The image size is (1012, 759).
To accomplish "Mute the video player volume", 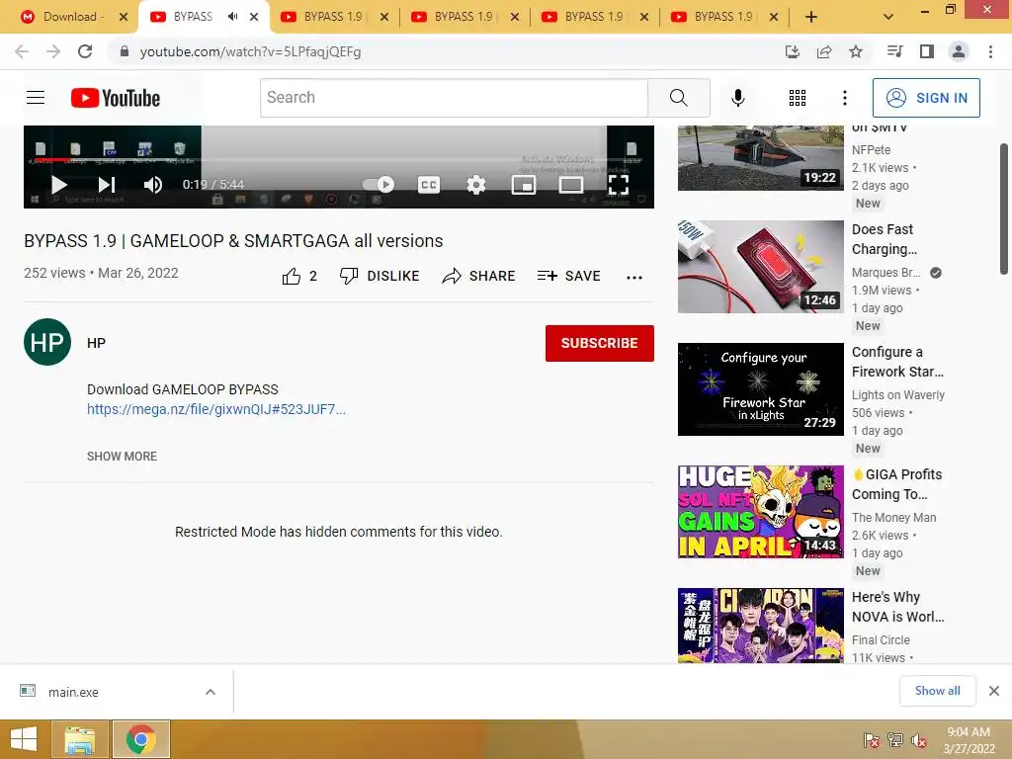I will 153,185.
